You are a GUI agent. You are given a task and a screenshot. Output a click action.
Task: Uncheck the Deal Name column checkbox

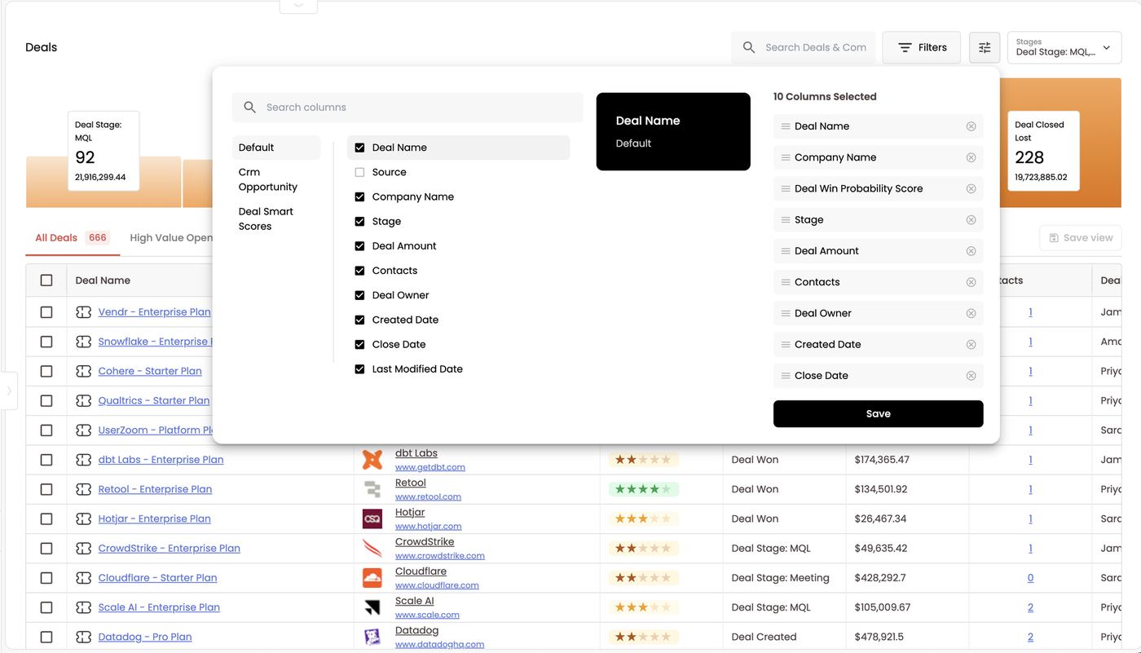pyautogui.click(x=359, y=148)
